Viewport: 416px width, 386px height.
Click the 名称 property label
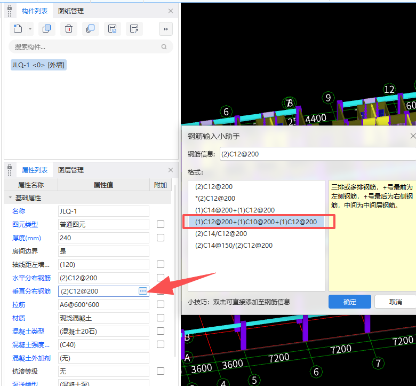coord(19,211)
